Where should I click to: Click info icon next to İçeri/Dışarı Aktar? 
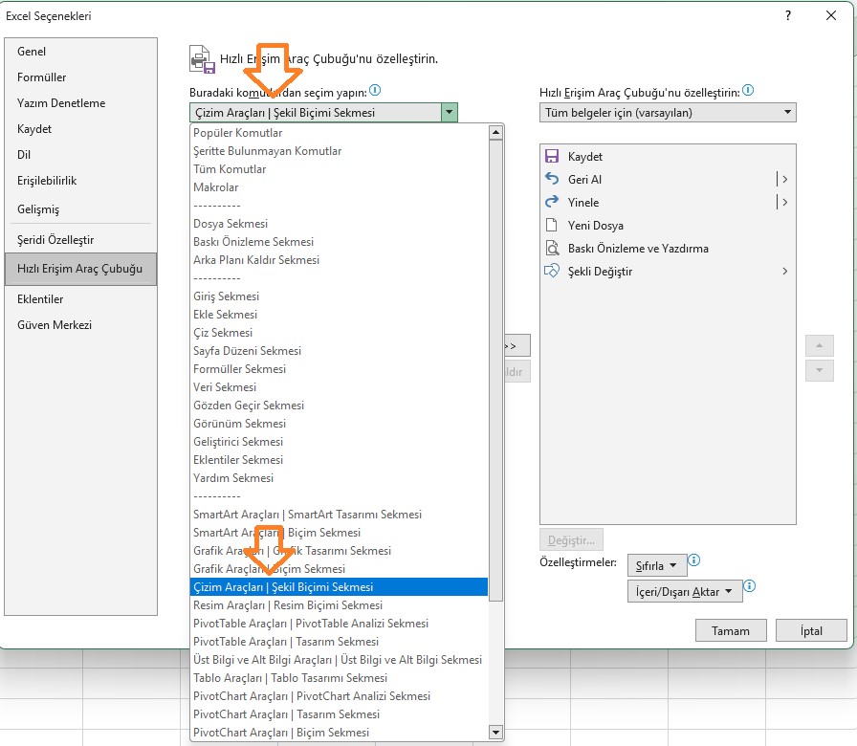(750, 586)
